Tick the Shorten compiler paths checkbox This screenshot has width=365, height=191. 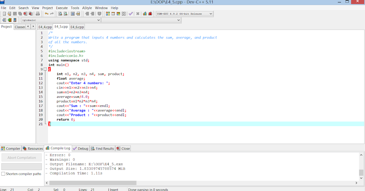(x=3, y=174)
